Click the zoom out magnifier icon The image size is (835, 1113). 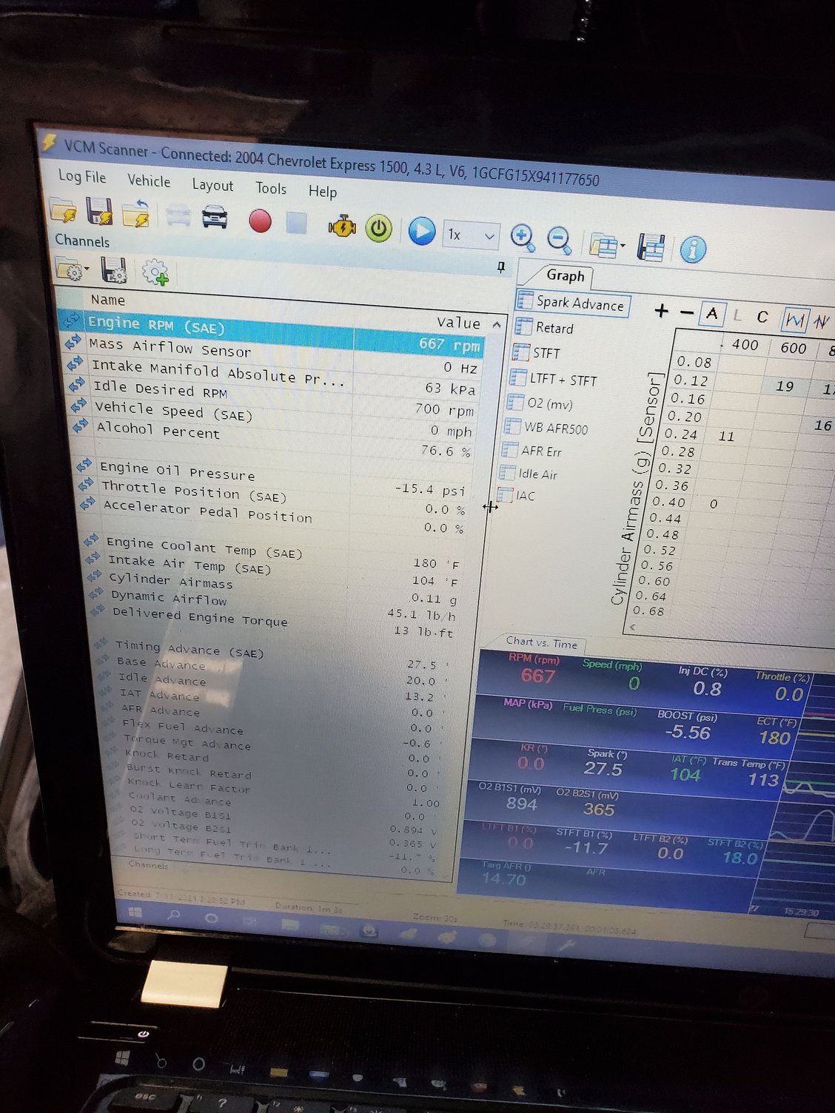click(x=559, y=240)
